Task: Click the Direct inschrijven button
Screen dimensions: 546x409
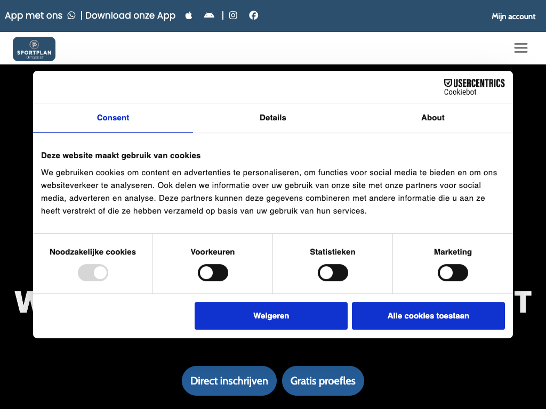Action: click(229, 381)
